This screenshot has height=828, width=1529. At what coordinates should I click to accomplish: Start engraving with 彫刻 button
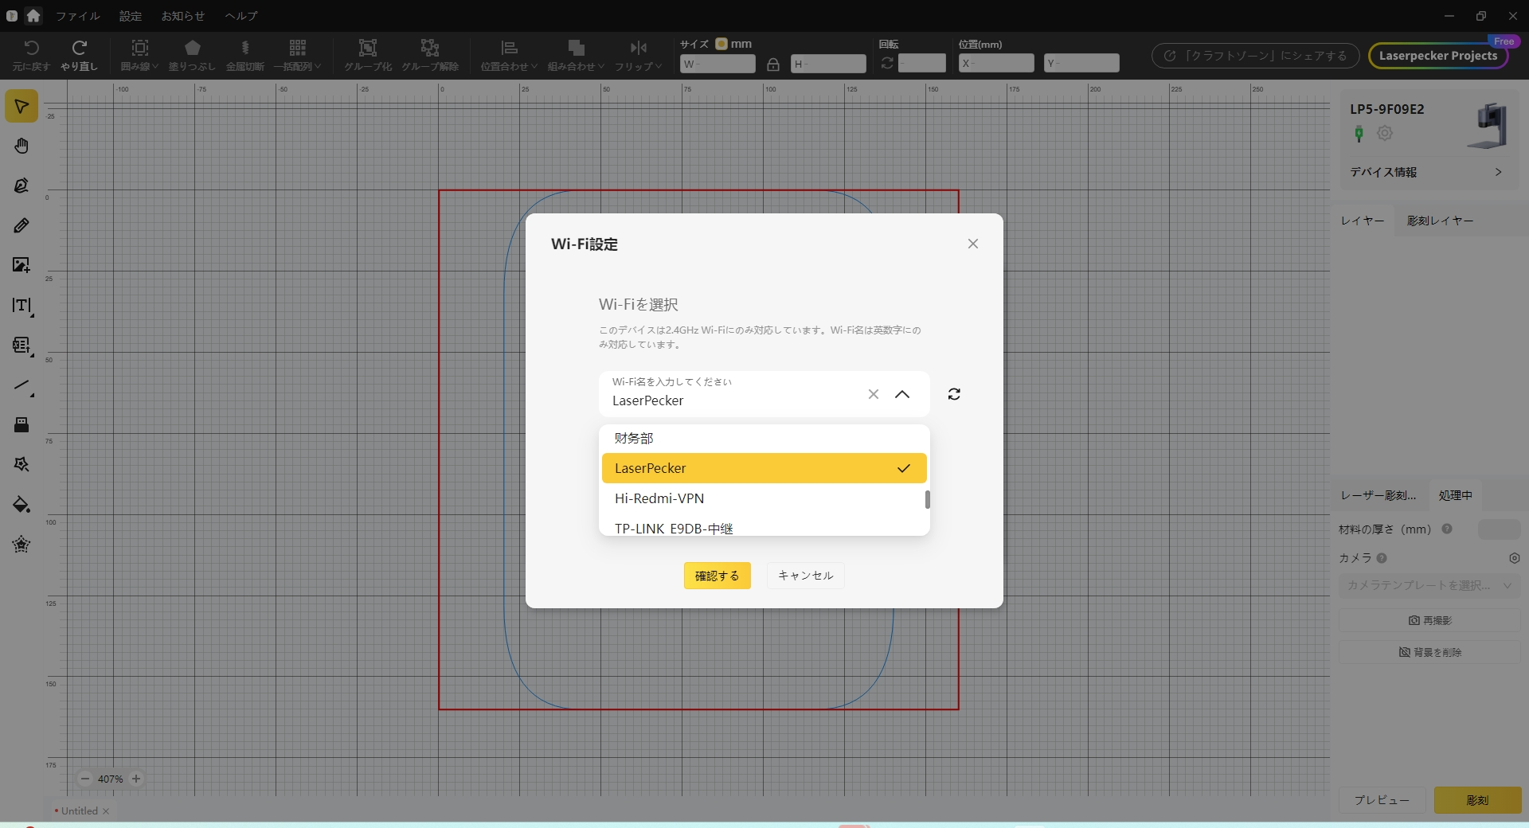tap(1477, 800)
